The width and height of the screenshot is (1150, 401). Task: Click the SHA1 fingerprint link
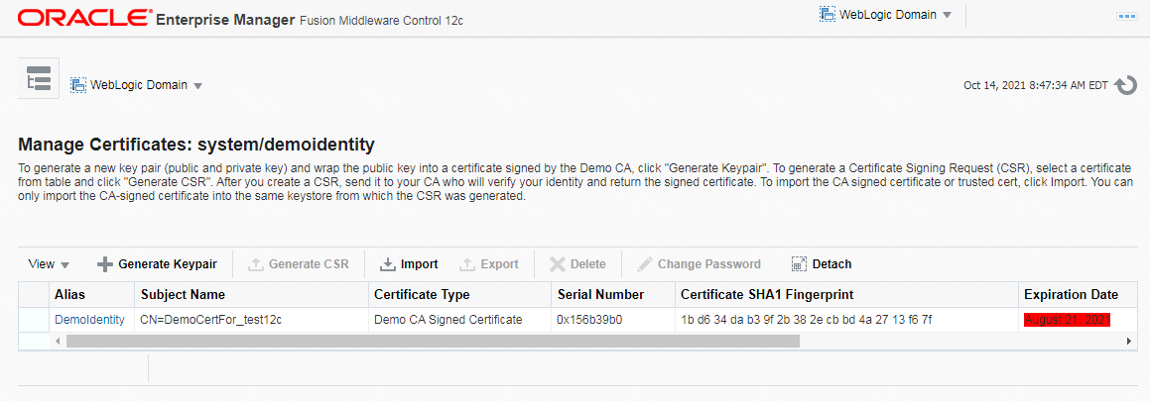click(x=806, y=320)
